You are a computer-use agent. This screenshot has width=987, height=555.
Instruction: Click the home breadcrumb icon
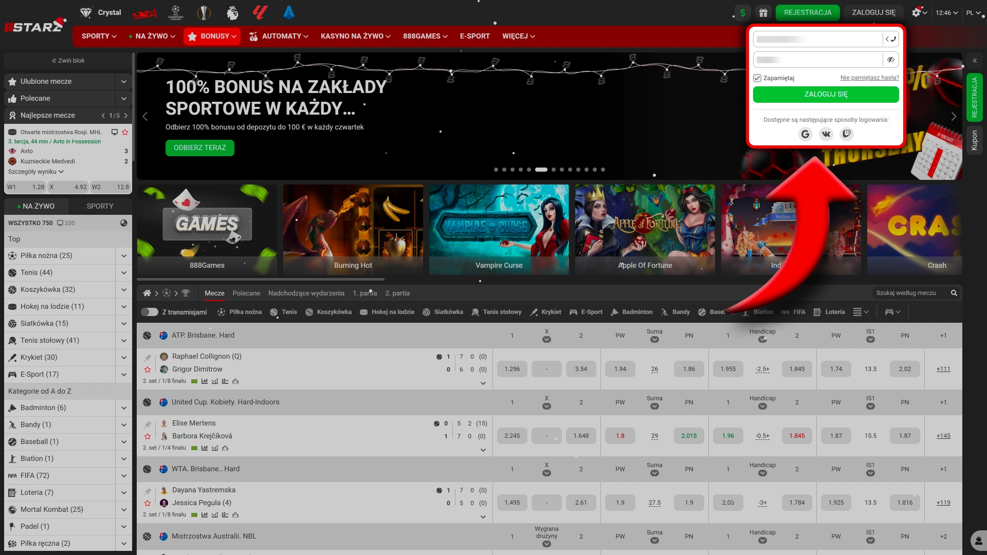click(147, 293)
